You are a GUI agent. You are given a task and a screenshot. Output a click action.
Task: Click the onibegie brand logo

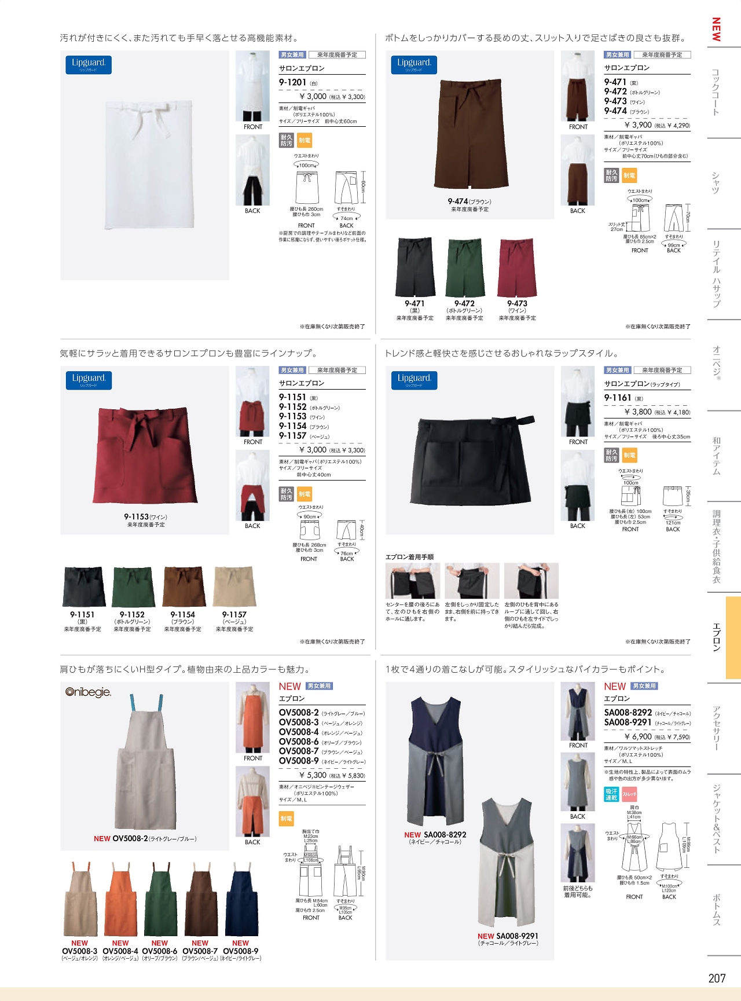pyautogui.click(x=88, y=692)
